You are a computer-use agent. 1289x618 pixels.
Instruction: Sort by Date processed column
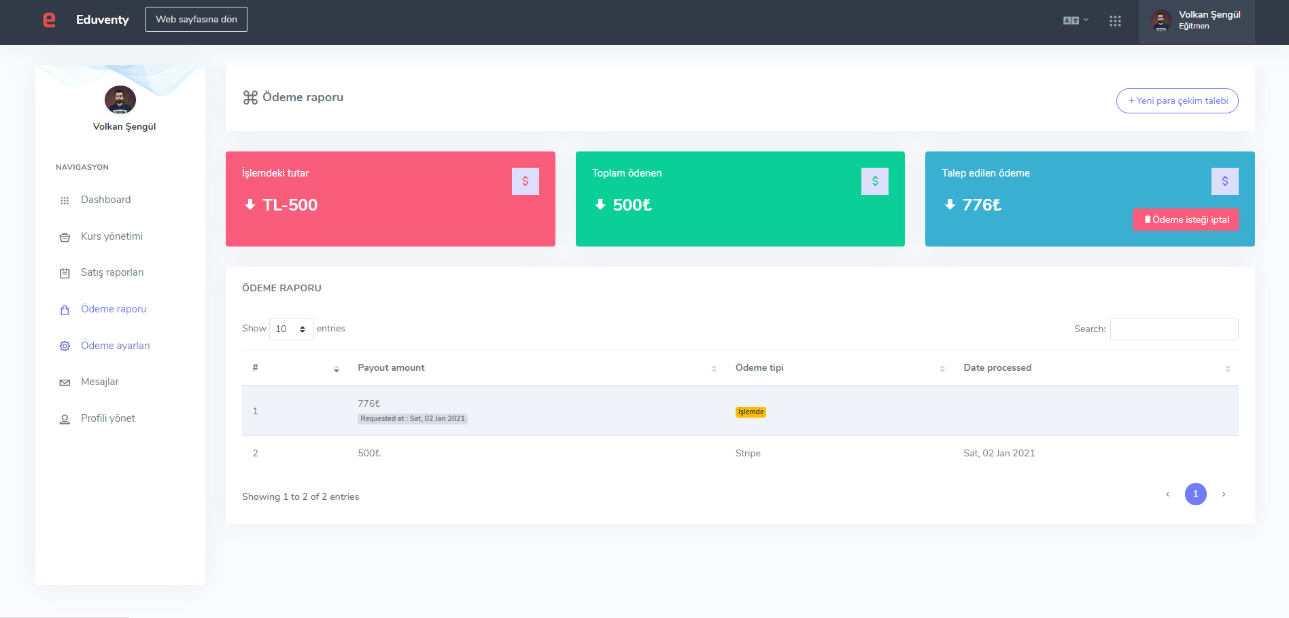point(1096,368)
